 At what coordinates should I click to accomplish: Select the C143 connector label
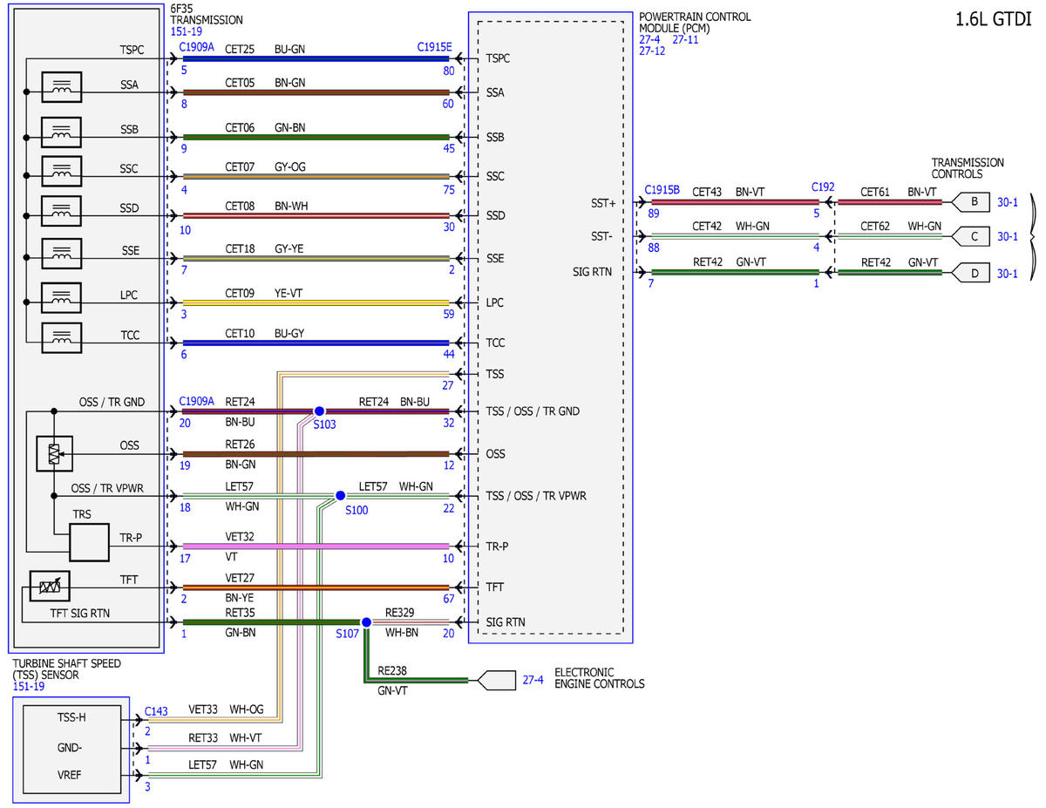157,711
